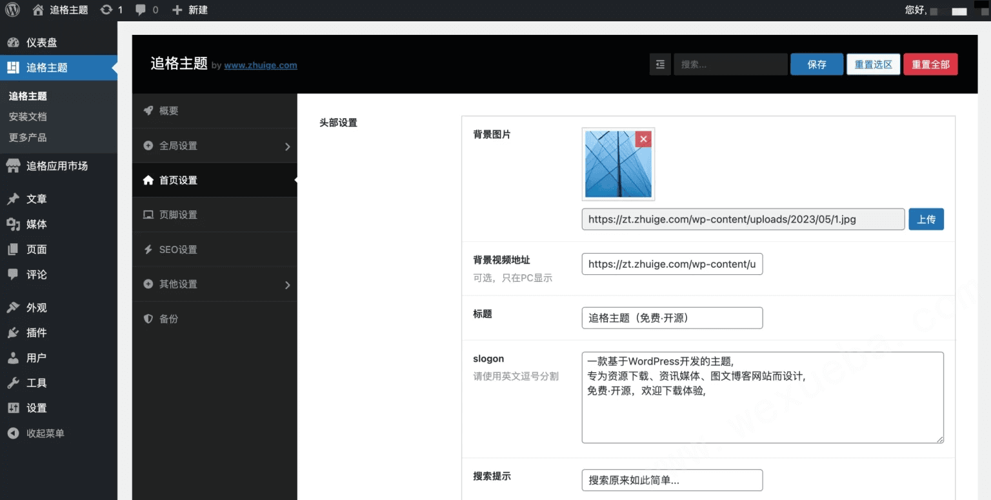Click 收起菜单 to collapse sidebar

click(x=45, y=433)
